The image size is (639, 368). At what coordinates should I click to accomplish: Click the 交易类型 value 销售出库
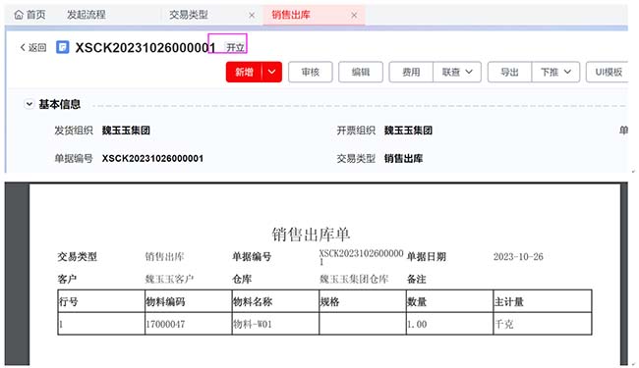coord(403,158)
